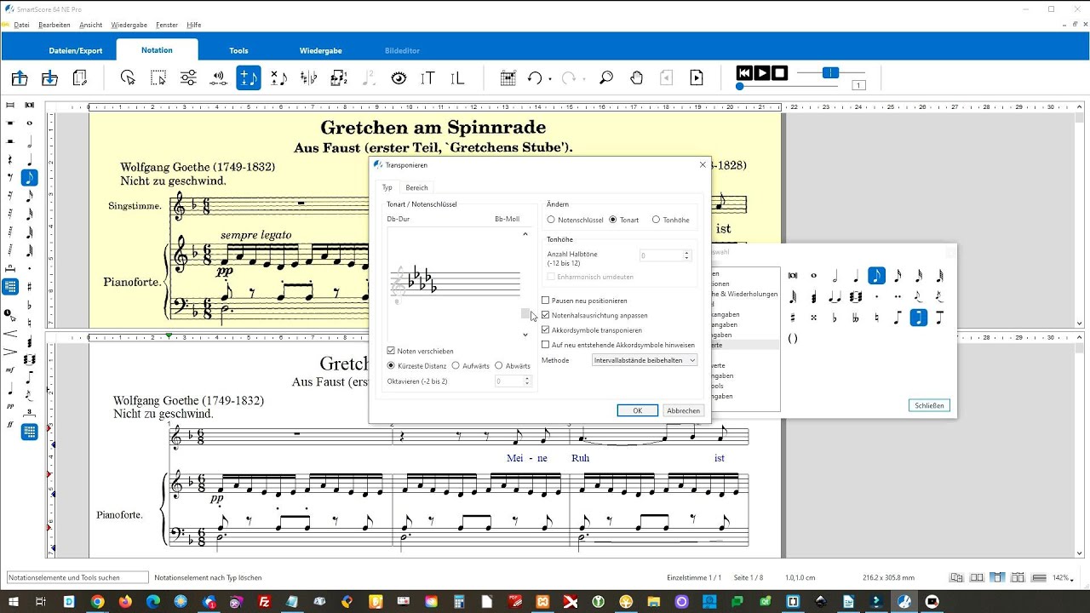This screenshot has height=613, width=1090.
Task: Pick the highlighted eighth note in palette
Action: (x=876, y=276)
